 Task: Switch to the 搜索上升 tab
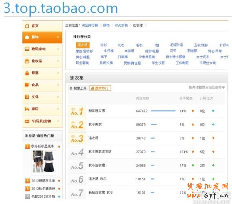[78, 88]
